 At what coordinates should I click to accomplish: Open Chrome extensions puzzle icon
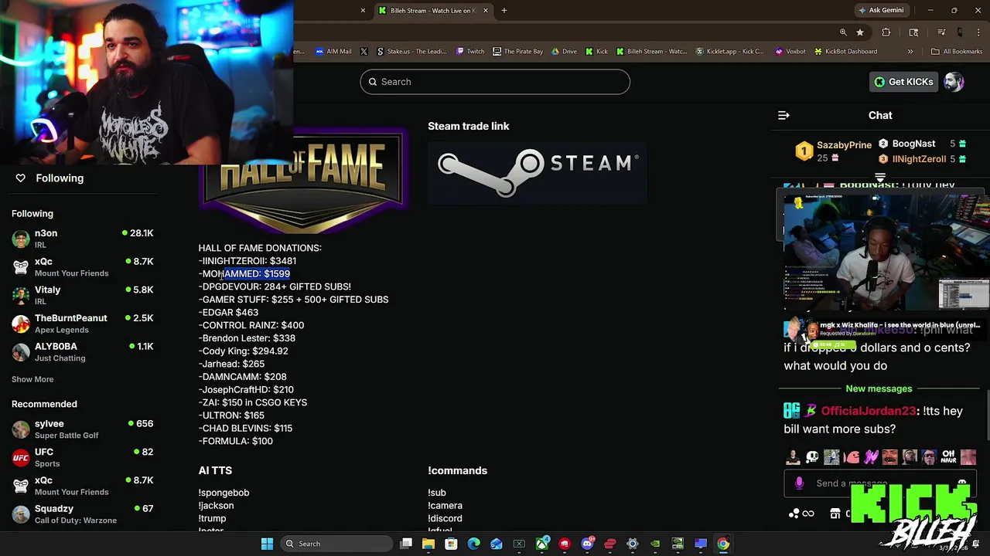(886, 32)
